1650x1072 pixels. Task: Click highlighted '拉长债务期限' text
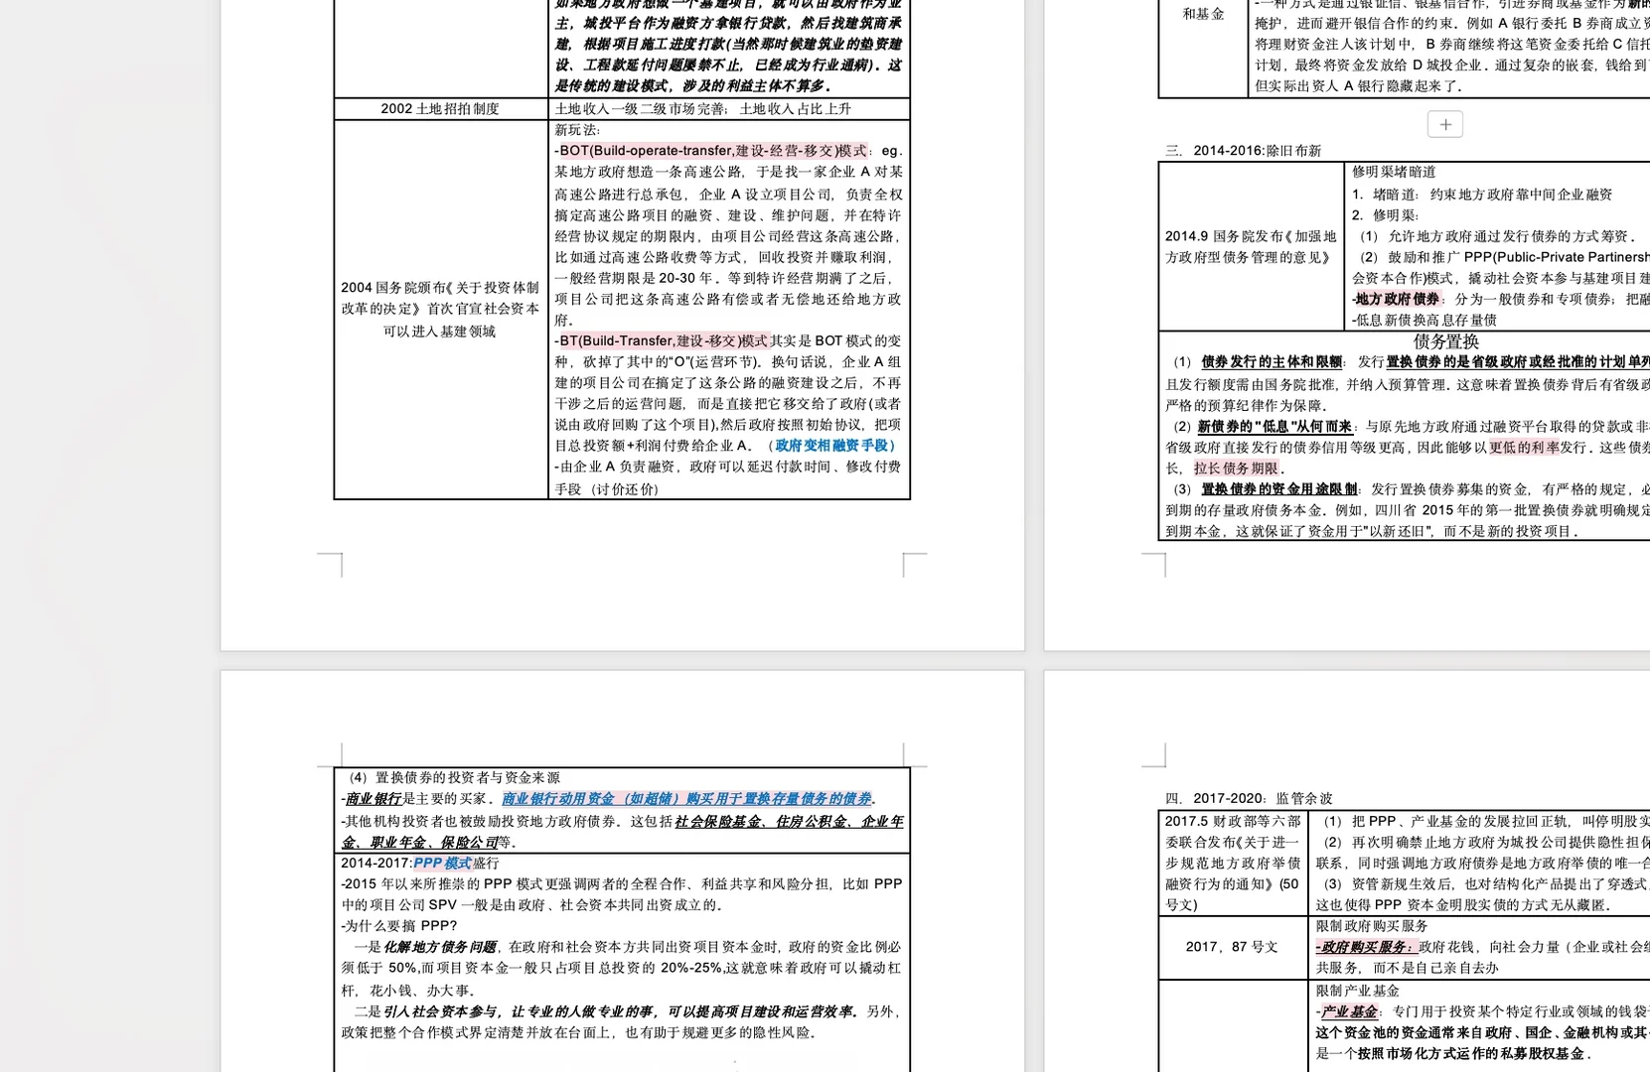pyautogui.click(x=1236, y=469)
